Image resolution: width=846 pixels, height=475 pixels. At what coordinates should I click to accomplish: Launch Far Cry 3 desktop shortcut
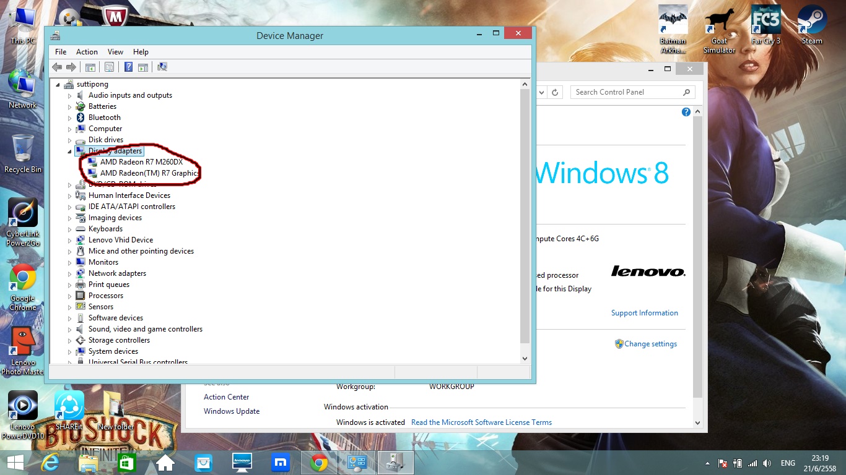coord(765,25)
